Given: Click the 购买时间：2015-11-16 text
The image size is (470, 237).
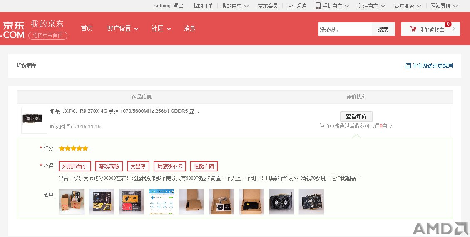Looking at the screenshot, I should [x=75, y=127].
